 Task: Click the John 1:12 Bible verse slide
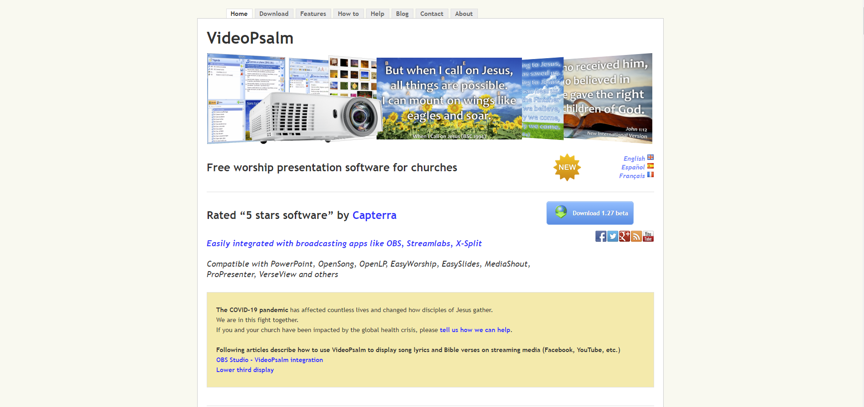[608, 98]
